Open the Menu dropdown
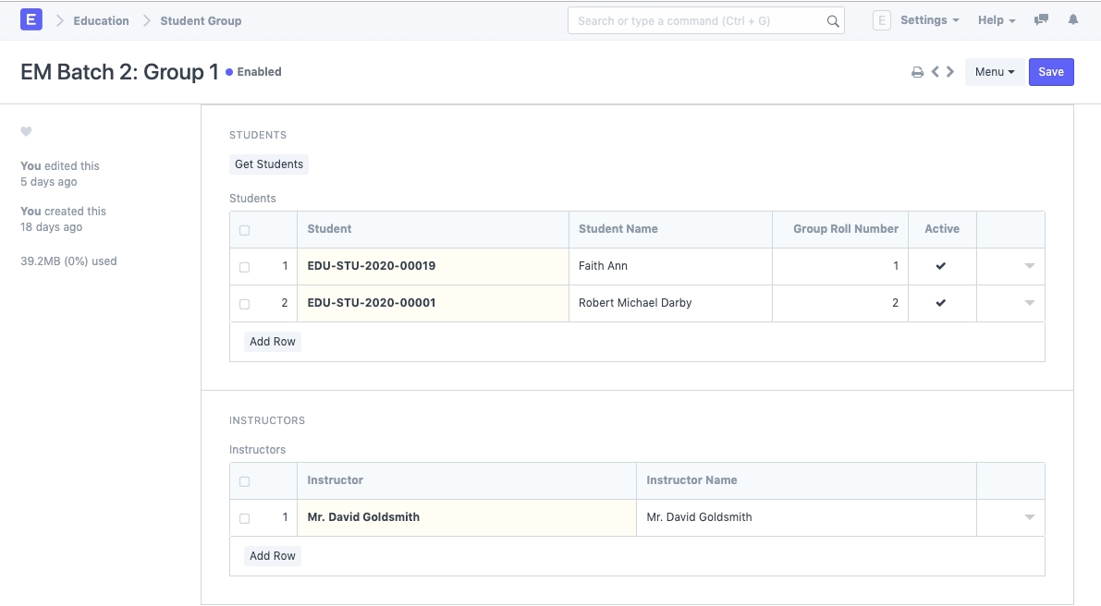The image size is (1101, 606). pyautogui.click(x=994, y=72)
